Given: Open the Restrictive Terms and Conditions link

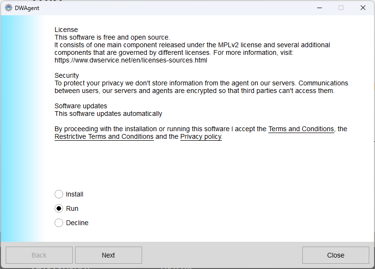Looking at the screenshot, I should pos(104,136).
